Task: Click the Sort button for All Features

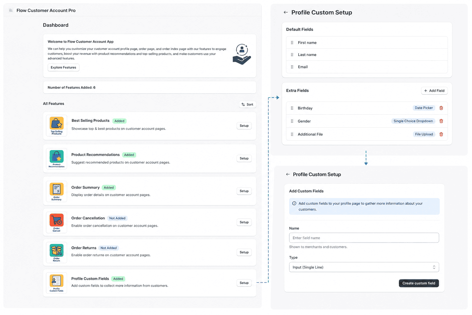Action: [247, 105]
